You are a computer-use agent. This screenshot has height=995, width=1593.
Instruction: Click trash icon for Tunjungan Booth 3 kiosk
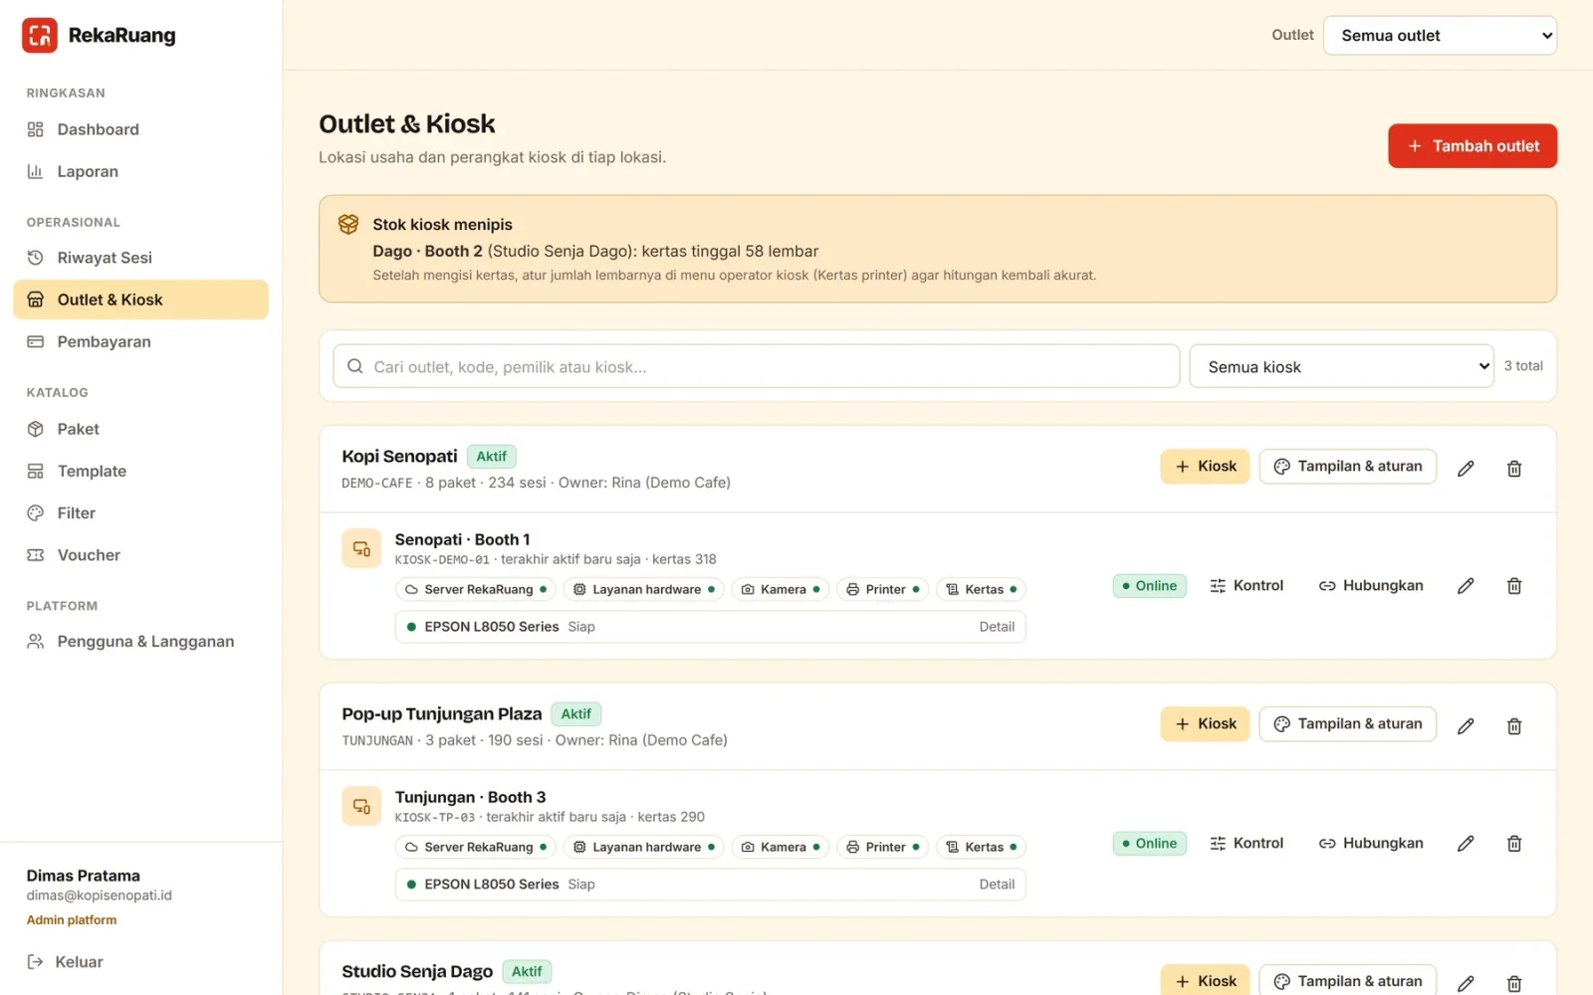click(x=1514, y=844)
